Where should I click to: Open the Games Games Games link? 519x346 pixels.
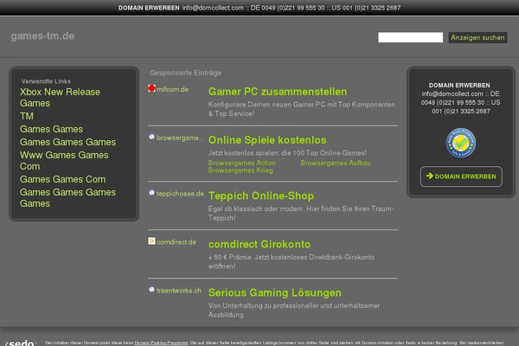pyautogui.click(x=67, y=142)
